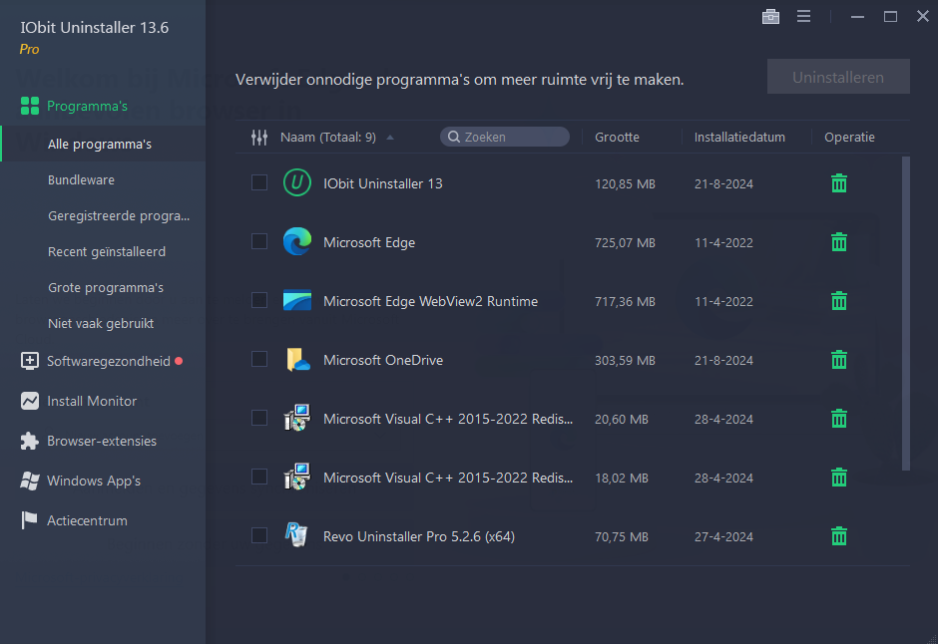Click the trash icon for IObit Uninstaller 13
938x644 pixels.
(x=838, y=183)
